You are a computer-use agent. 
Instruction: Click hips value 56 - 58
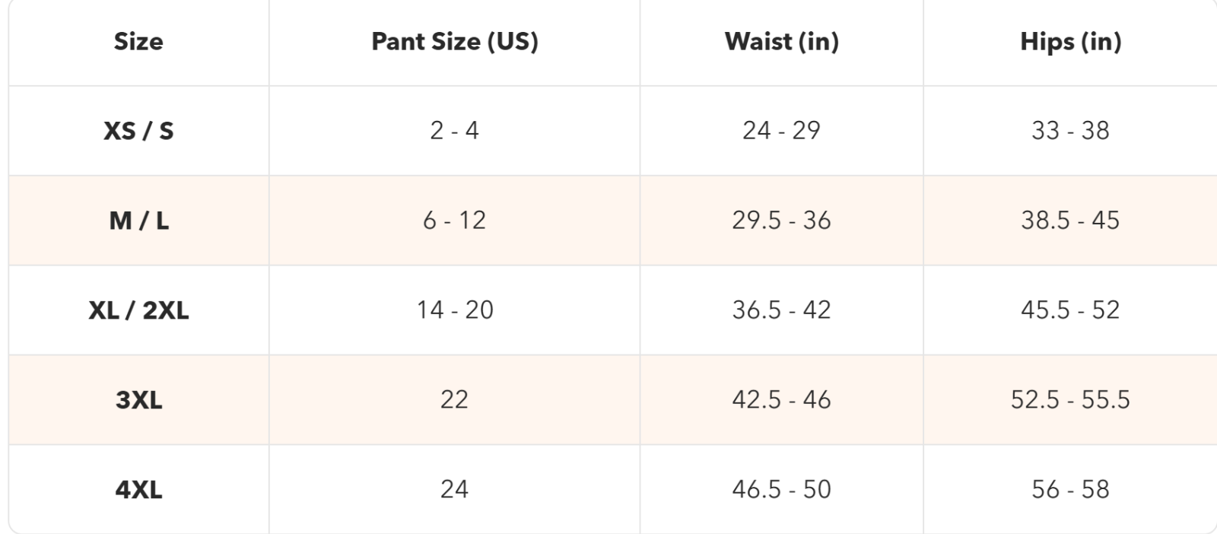tap(1071, 490)
